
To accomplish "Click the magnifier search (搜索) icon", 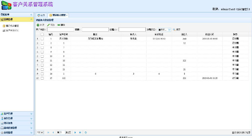I will click(x=174, y=30).
